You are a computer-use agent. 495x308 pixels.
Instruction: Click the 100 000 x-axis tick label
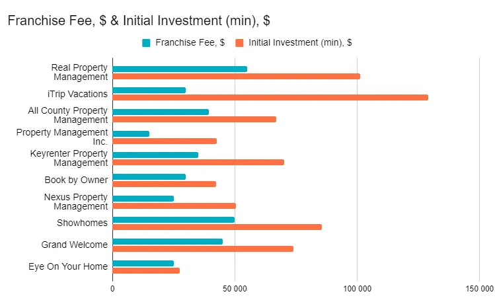357,288
